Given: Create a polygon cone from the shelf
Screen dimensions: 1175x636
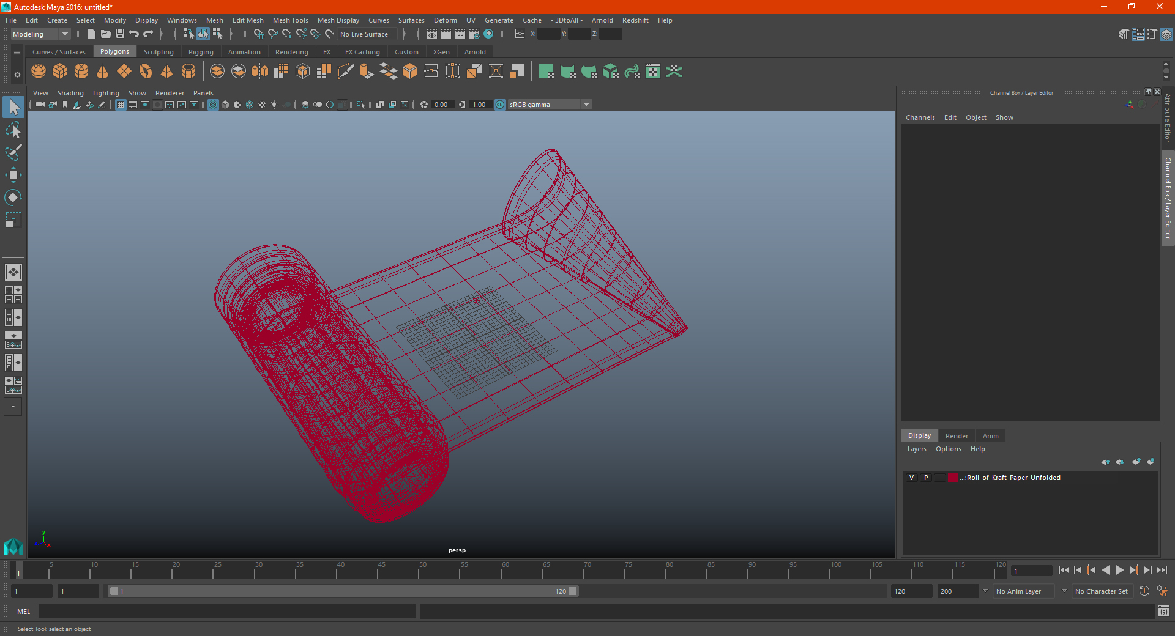Looking at the screenshot, I should [x=103, y=72].
